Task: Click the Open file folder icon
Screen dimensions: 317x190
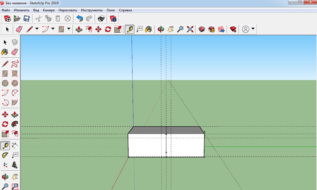Action: click(17, 18)
